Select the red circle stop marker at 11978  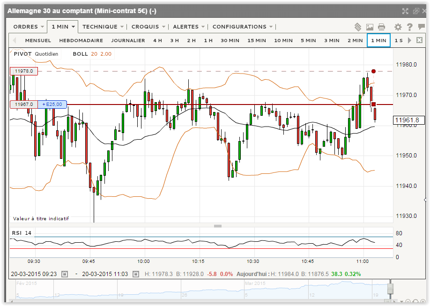pos(373,71)
